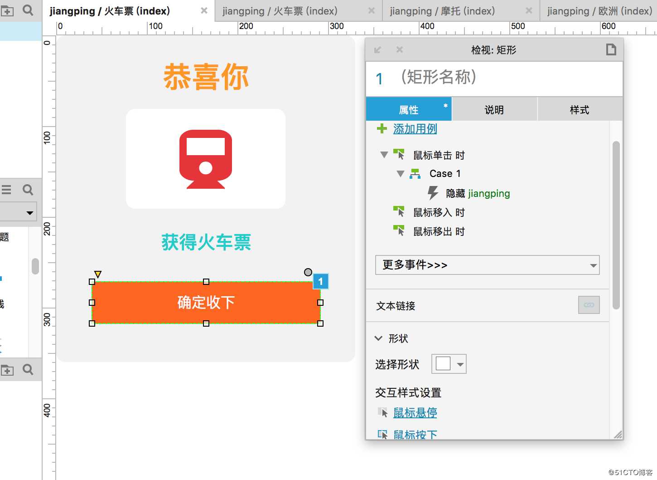This screenshot has width=657, height=480.
Task: Collapse the Case 1 triangle
Action: [400, 173]
